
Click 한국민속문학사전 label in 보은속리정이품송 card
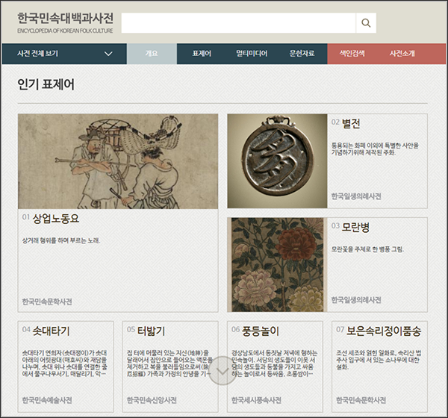[x=361, y=400]
